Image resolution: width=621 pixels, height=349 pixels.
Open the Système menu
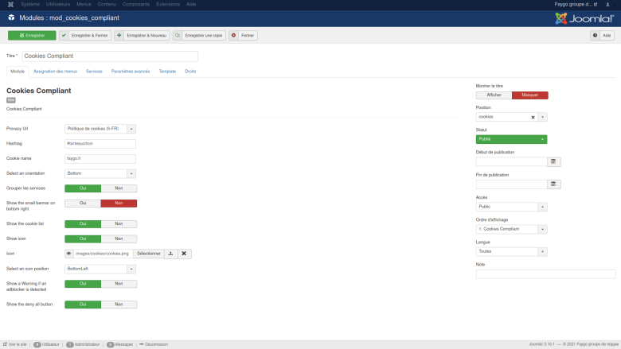30,4
